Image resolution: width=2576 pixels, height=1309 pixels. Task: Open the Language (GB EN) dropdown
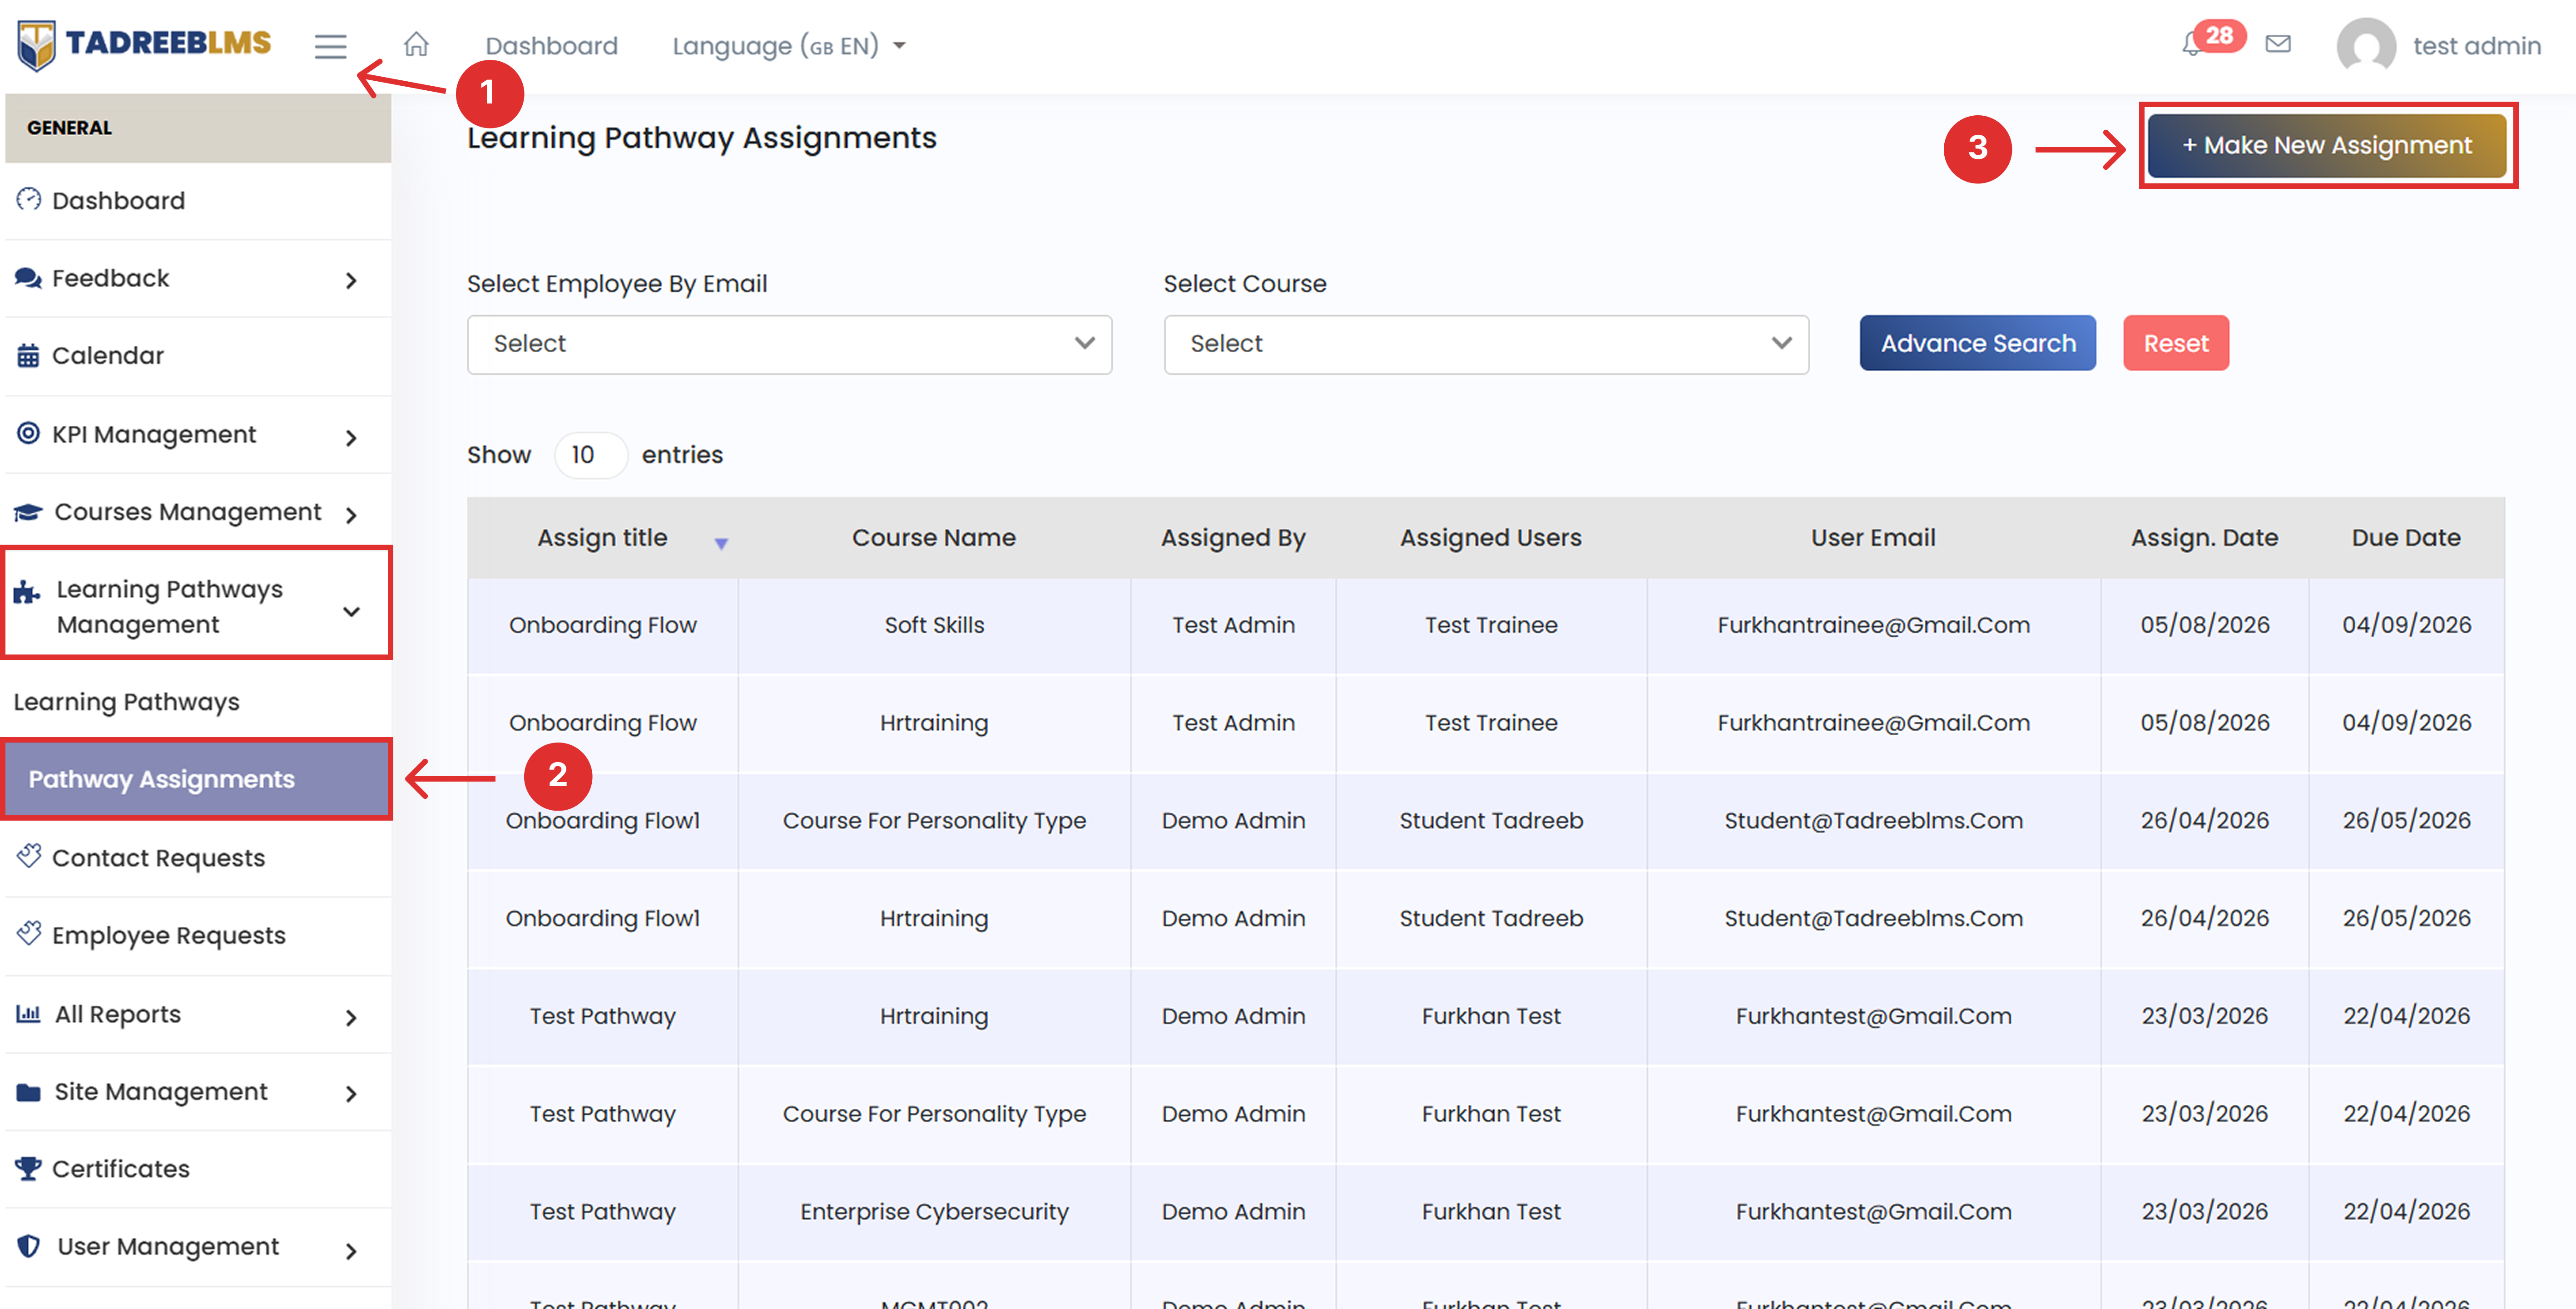coord(789,46)
